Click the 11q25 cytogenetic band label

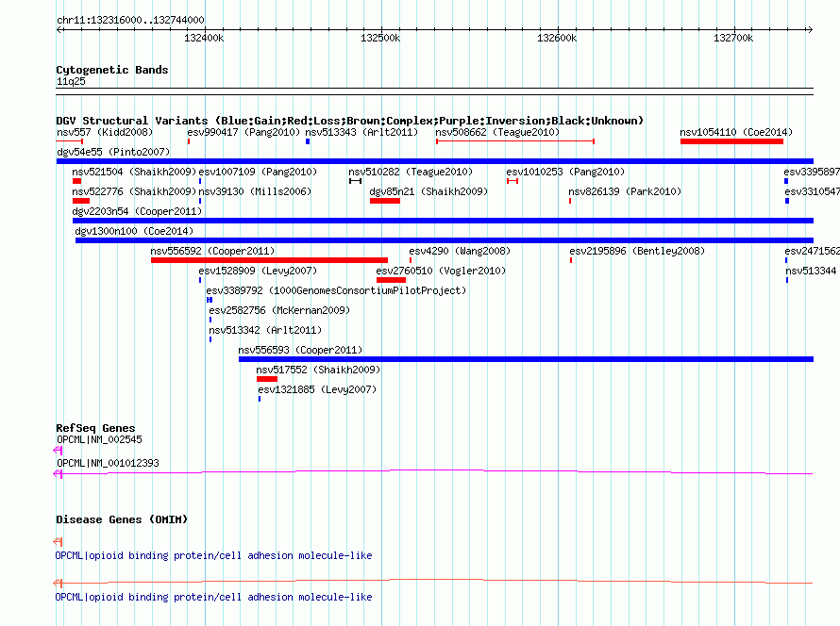(71, 81)
